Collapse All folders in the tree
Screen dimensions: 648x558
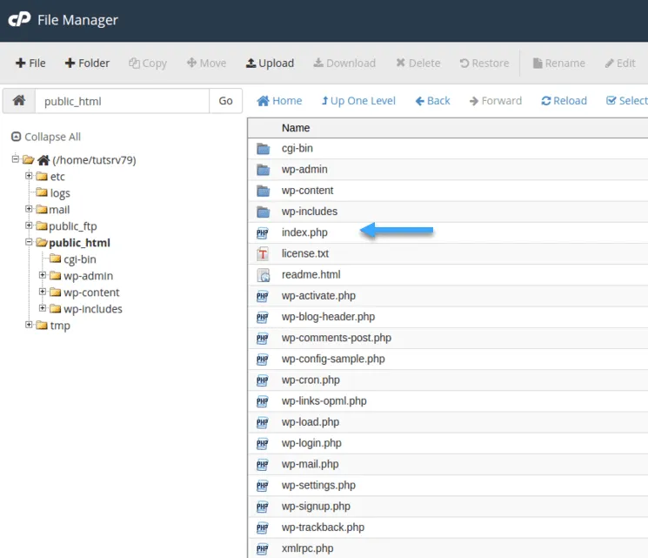coord(46,137)
